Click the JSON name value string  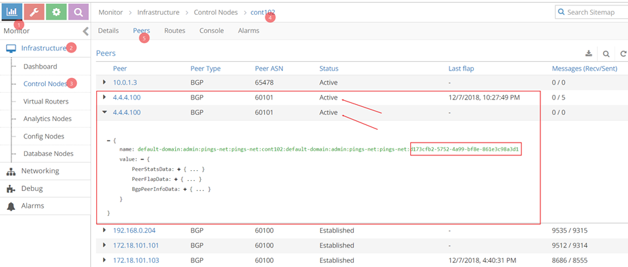tap(328, 149)
